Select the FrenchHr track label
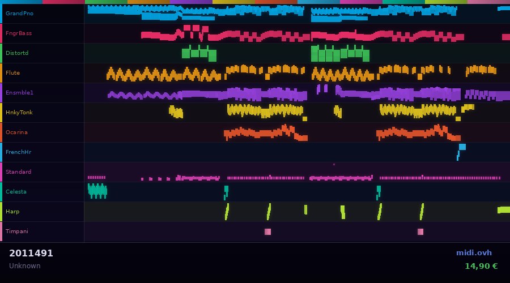Viewport: 510px width, 283px height. [19, 152]
